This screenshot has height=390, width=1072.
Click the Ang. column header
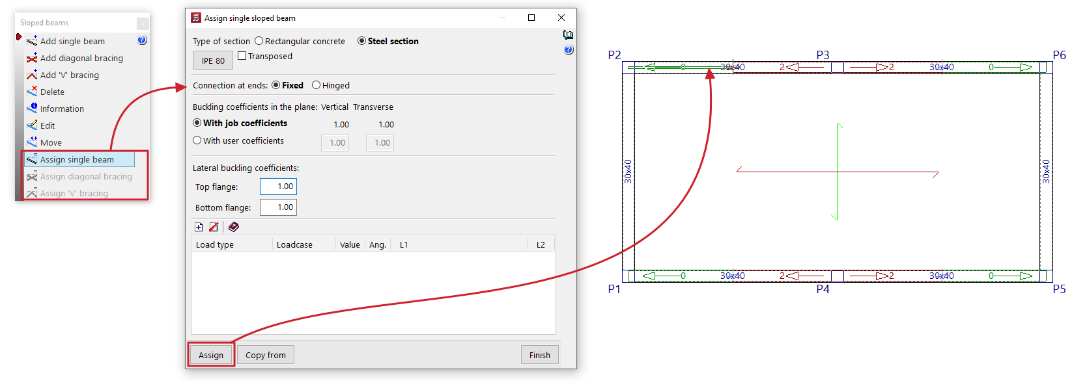[378, 244]
